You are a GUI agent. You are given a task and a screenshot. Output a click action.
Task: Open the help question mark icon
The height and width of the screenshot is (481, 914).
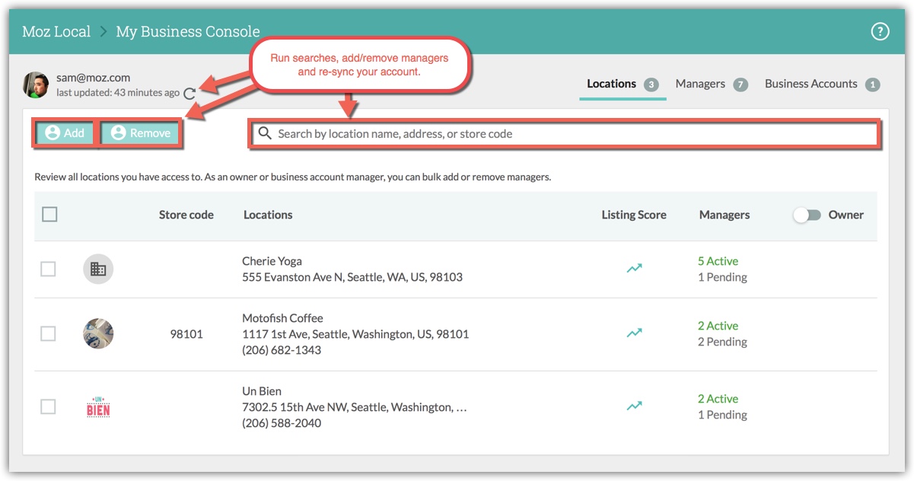pos(880,32)
